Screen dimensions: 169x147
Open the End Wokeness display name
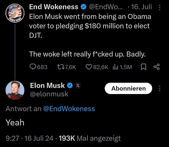[x=54, y=7]
